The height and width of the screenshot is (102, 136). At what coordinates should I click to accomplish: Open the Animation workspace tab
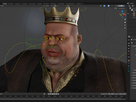click(x=46, y=4)
